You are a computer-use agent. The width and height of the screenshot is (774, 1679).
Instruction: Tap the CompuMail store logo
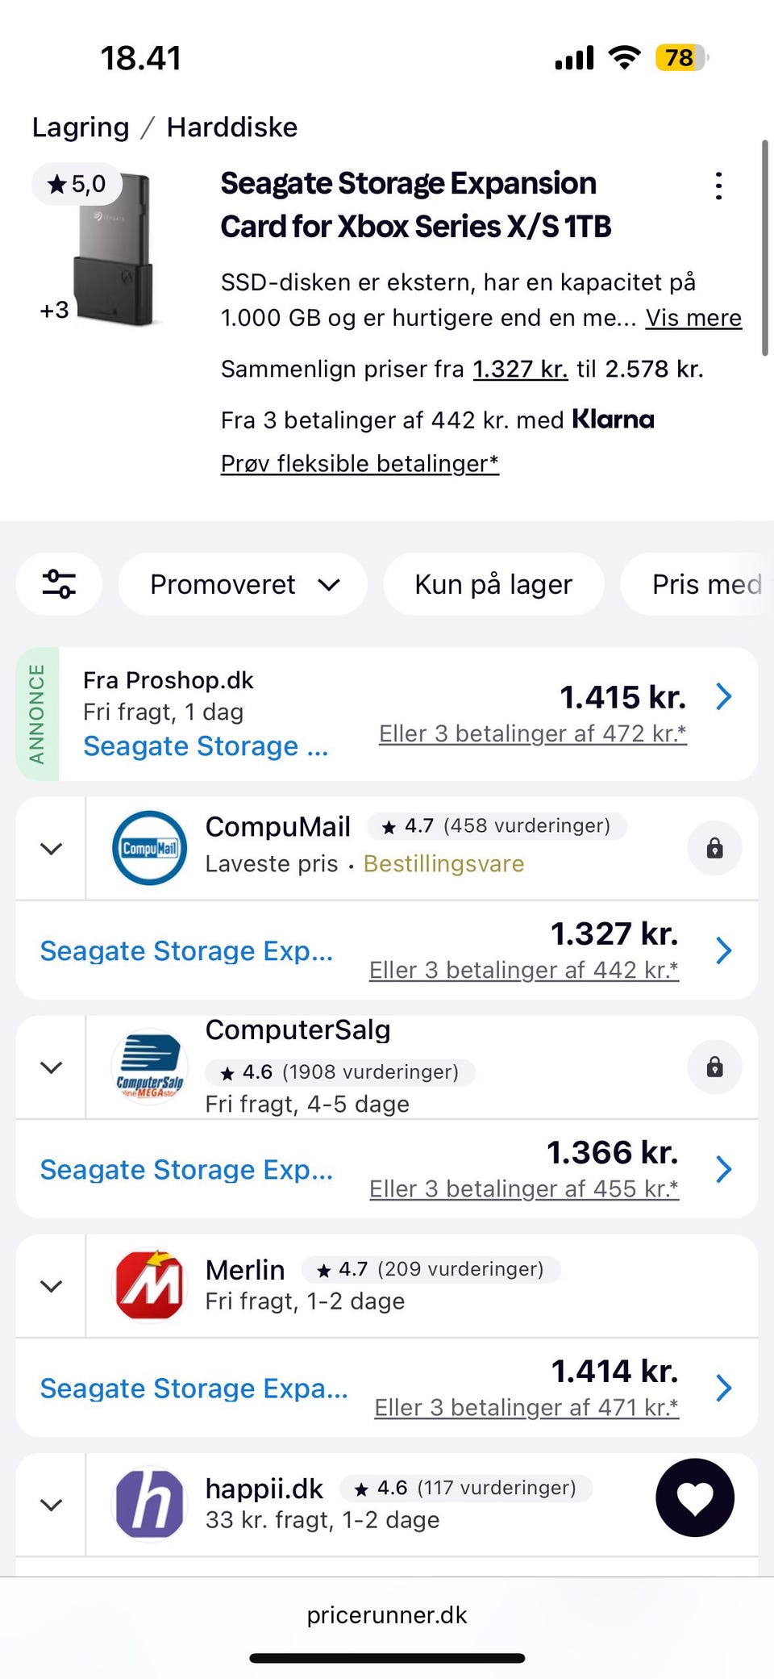click(x=149, y=848)
